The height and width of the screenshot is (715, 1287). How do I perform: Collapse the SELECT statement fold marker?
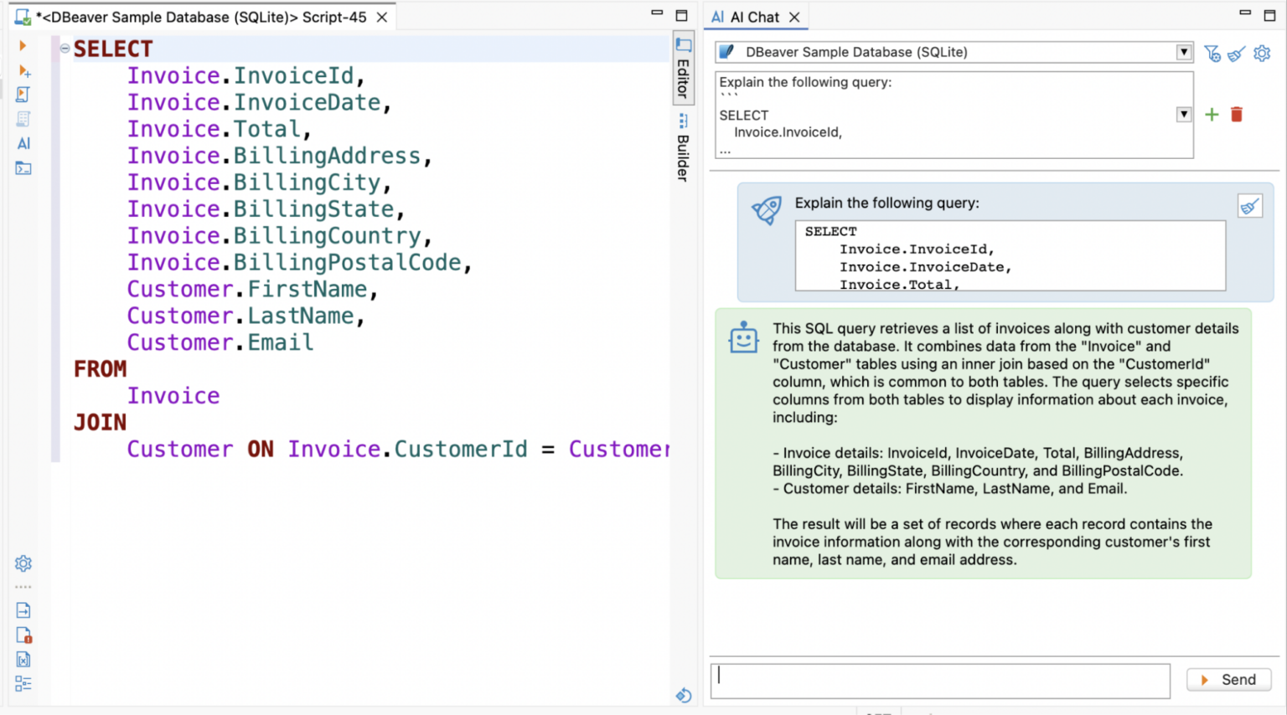(65, 49)
